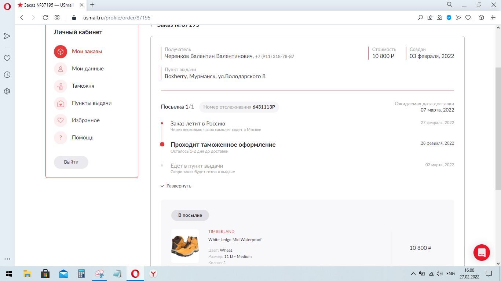Screen dimensions: 501x281
Task: Go back with arrow beside order title
Action: pyautogui.click(x=152, y=26)
